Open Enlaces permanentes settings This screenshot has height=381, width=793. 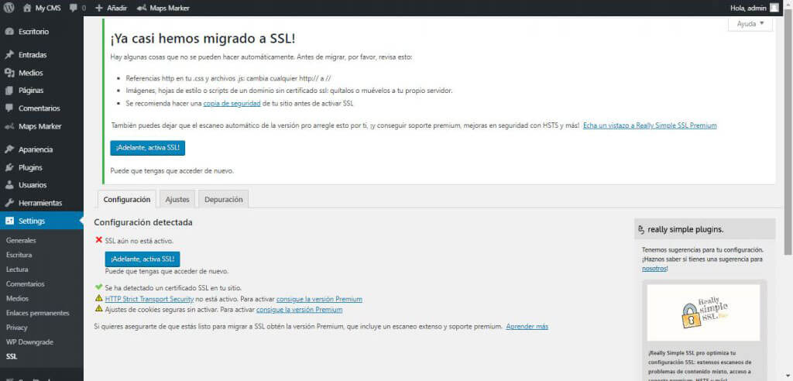[x=37, y=313]
